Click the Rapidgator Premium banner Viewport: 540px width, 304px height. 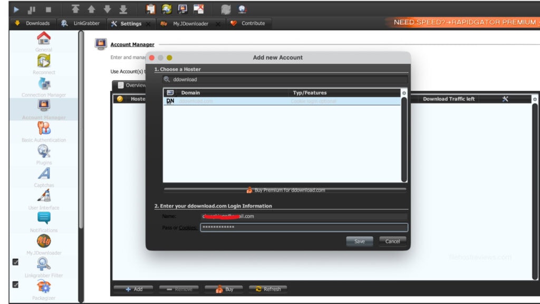point(464,22)
